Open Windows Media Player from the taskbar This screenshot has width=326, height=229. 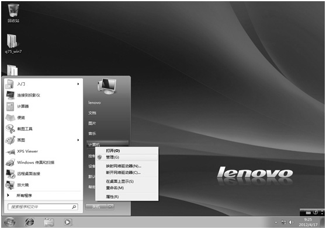point(68,222)
